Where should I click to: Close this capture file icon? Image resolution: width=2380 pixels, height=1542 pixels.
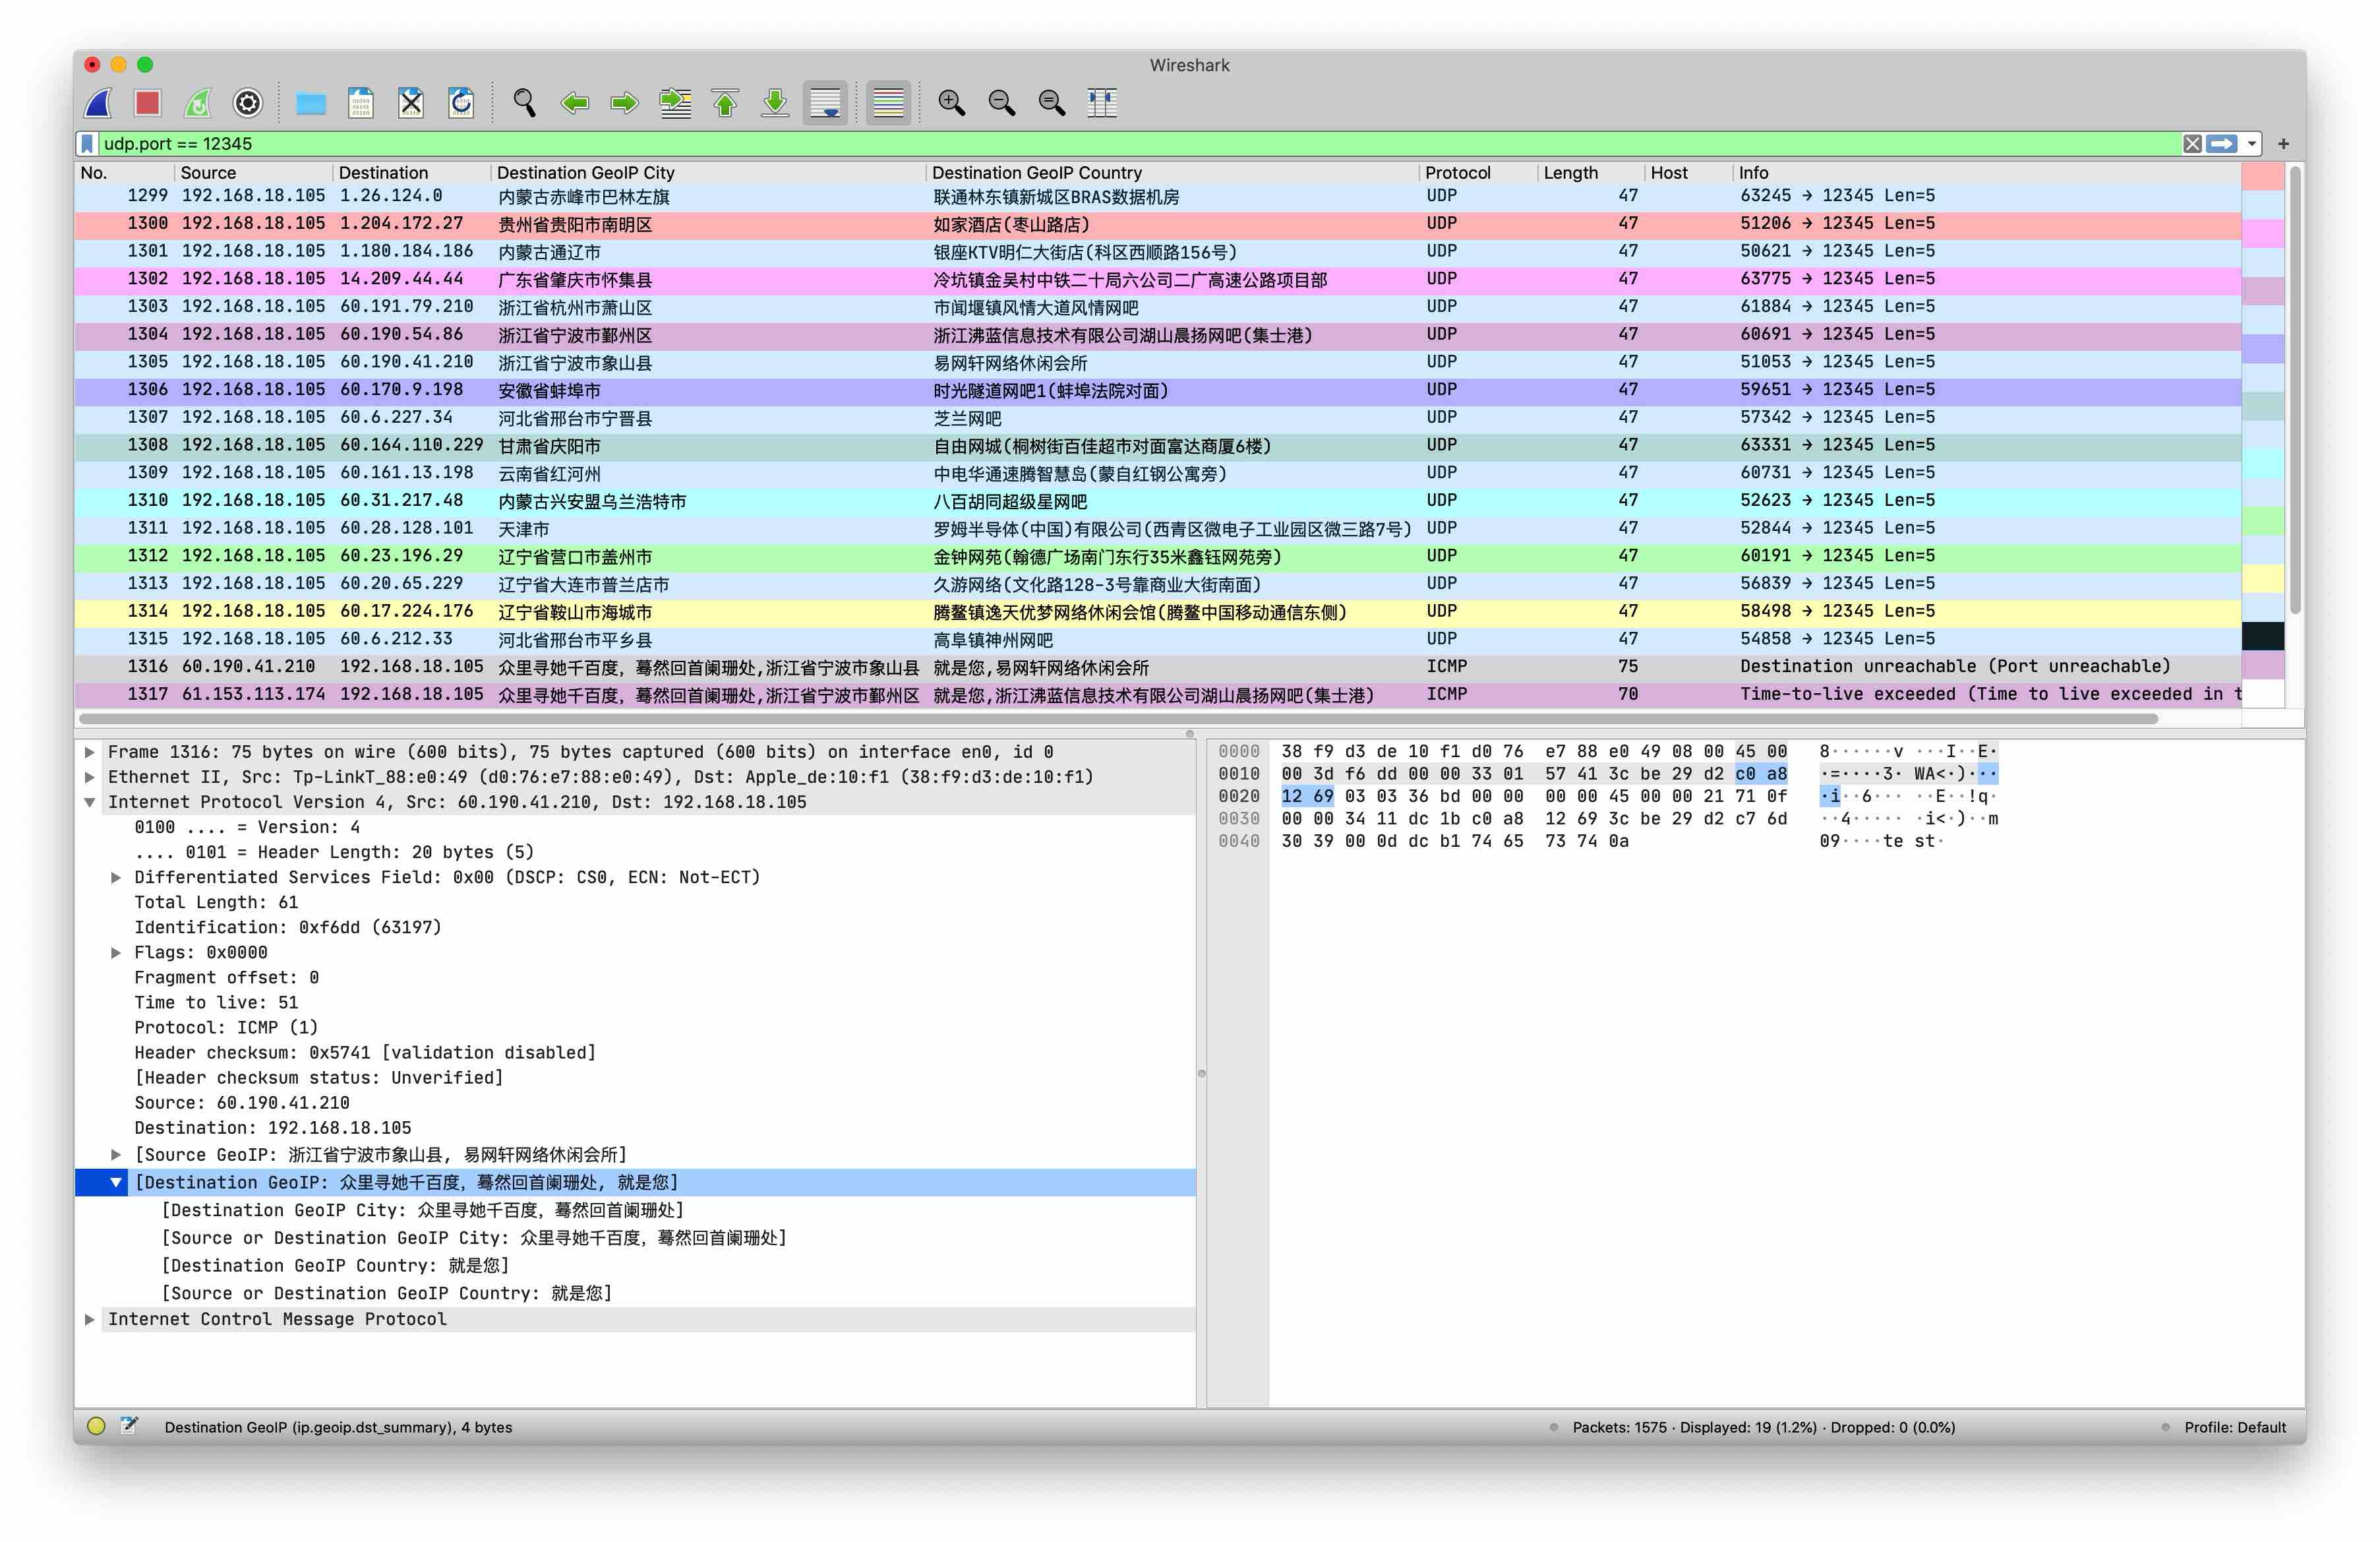(x=411, y=102)
